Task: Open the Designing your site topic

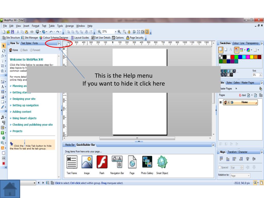Action: point(24,99)
